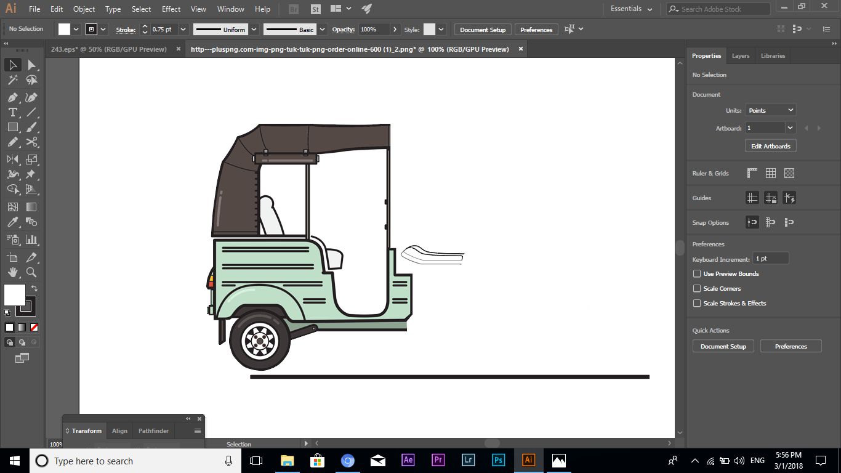Select the Pen tool
The height and width of the screenshot is (473, 841).
pos(12,97)
